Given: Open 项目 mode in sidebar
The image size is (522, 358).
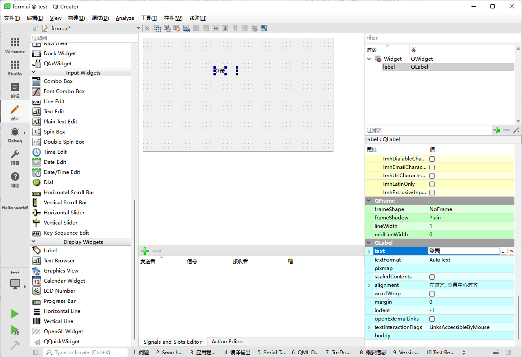Looking at the screenshot, I should [15, 158].
